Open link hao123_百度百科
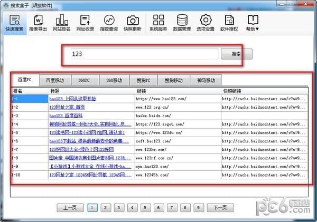Screen dimensions: 317x222 (x=66, y=115)
